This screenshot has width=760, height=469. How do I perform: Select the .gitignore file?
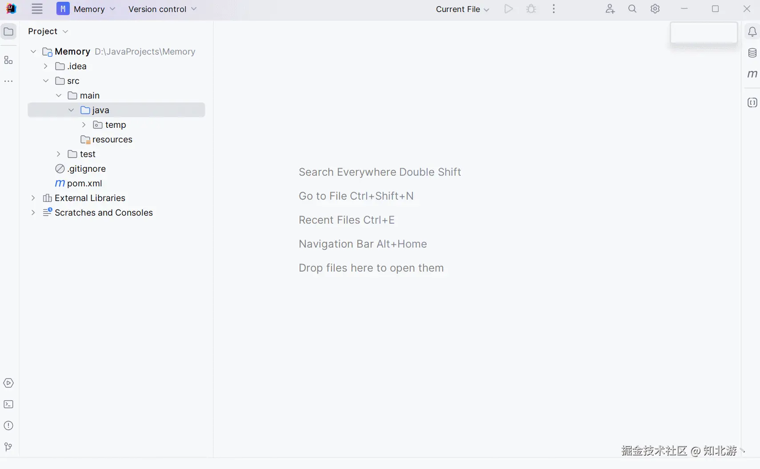[116, 169]
